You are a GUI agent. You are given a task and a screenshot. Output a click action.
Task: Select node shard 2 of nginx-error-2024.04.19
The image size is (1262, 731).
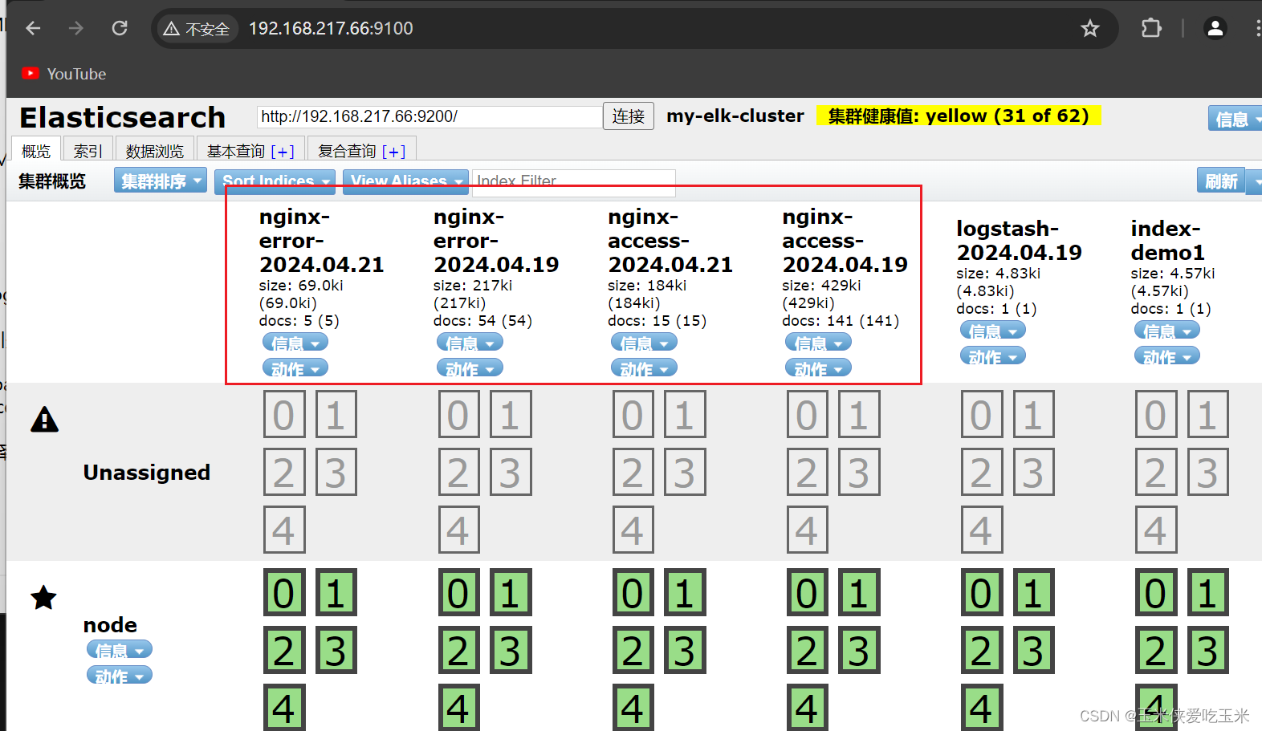(459, 650)
